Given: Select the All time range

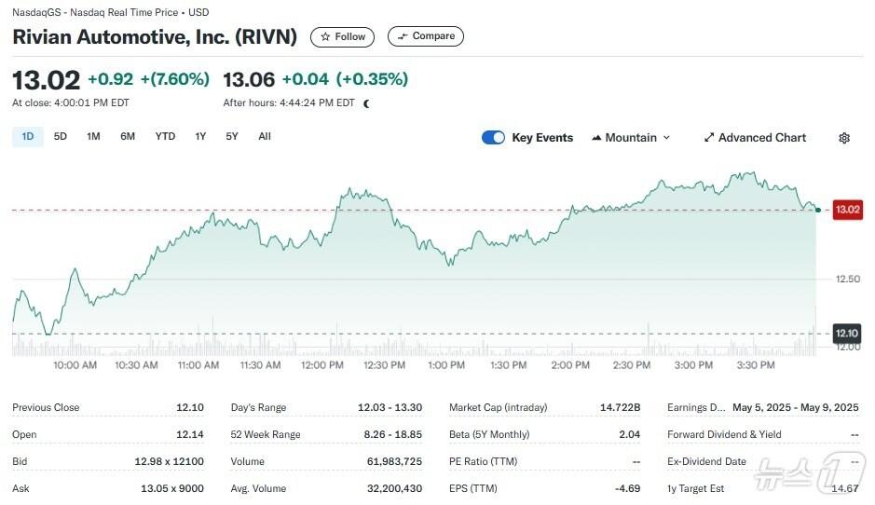Looking at the screenshot, I should pyautogui.click(x=265, y=137).
